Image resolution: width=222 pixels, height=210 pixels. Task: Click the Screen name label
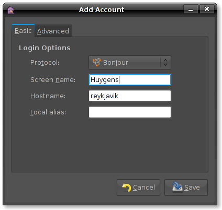[53, 80]
